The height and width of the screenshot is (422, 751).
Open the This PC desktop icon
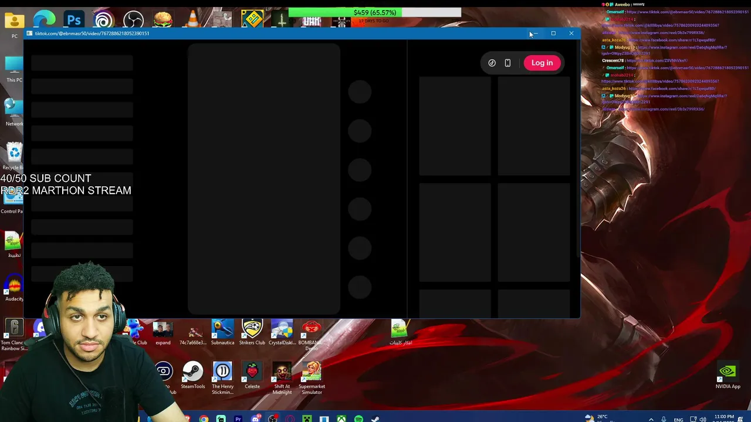[x=14, y=69]
